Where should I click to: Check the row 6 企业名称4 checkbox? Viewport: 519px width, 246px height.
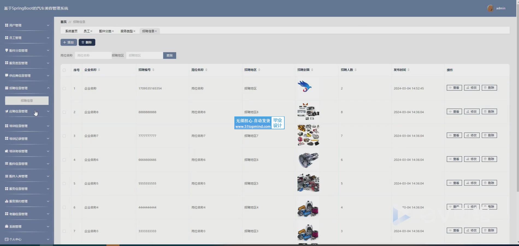pyautogui.click(x=64, y=207)
